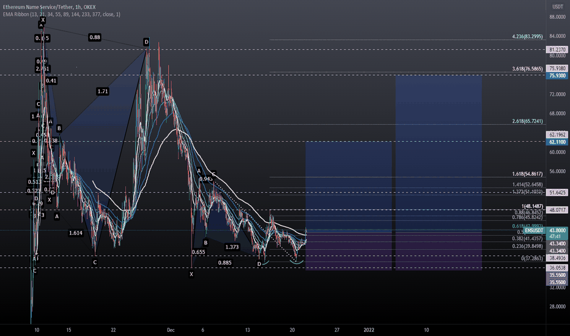Click the 88.0000 price scale value

click(x=557, y=16)
